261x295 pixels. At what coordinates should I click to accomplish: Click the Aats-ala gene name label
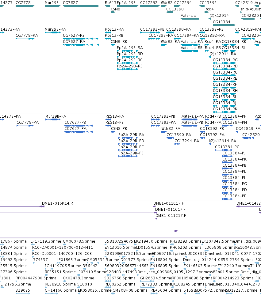pos(188,15)
